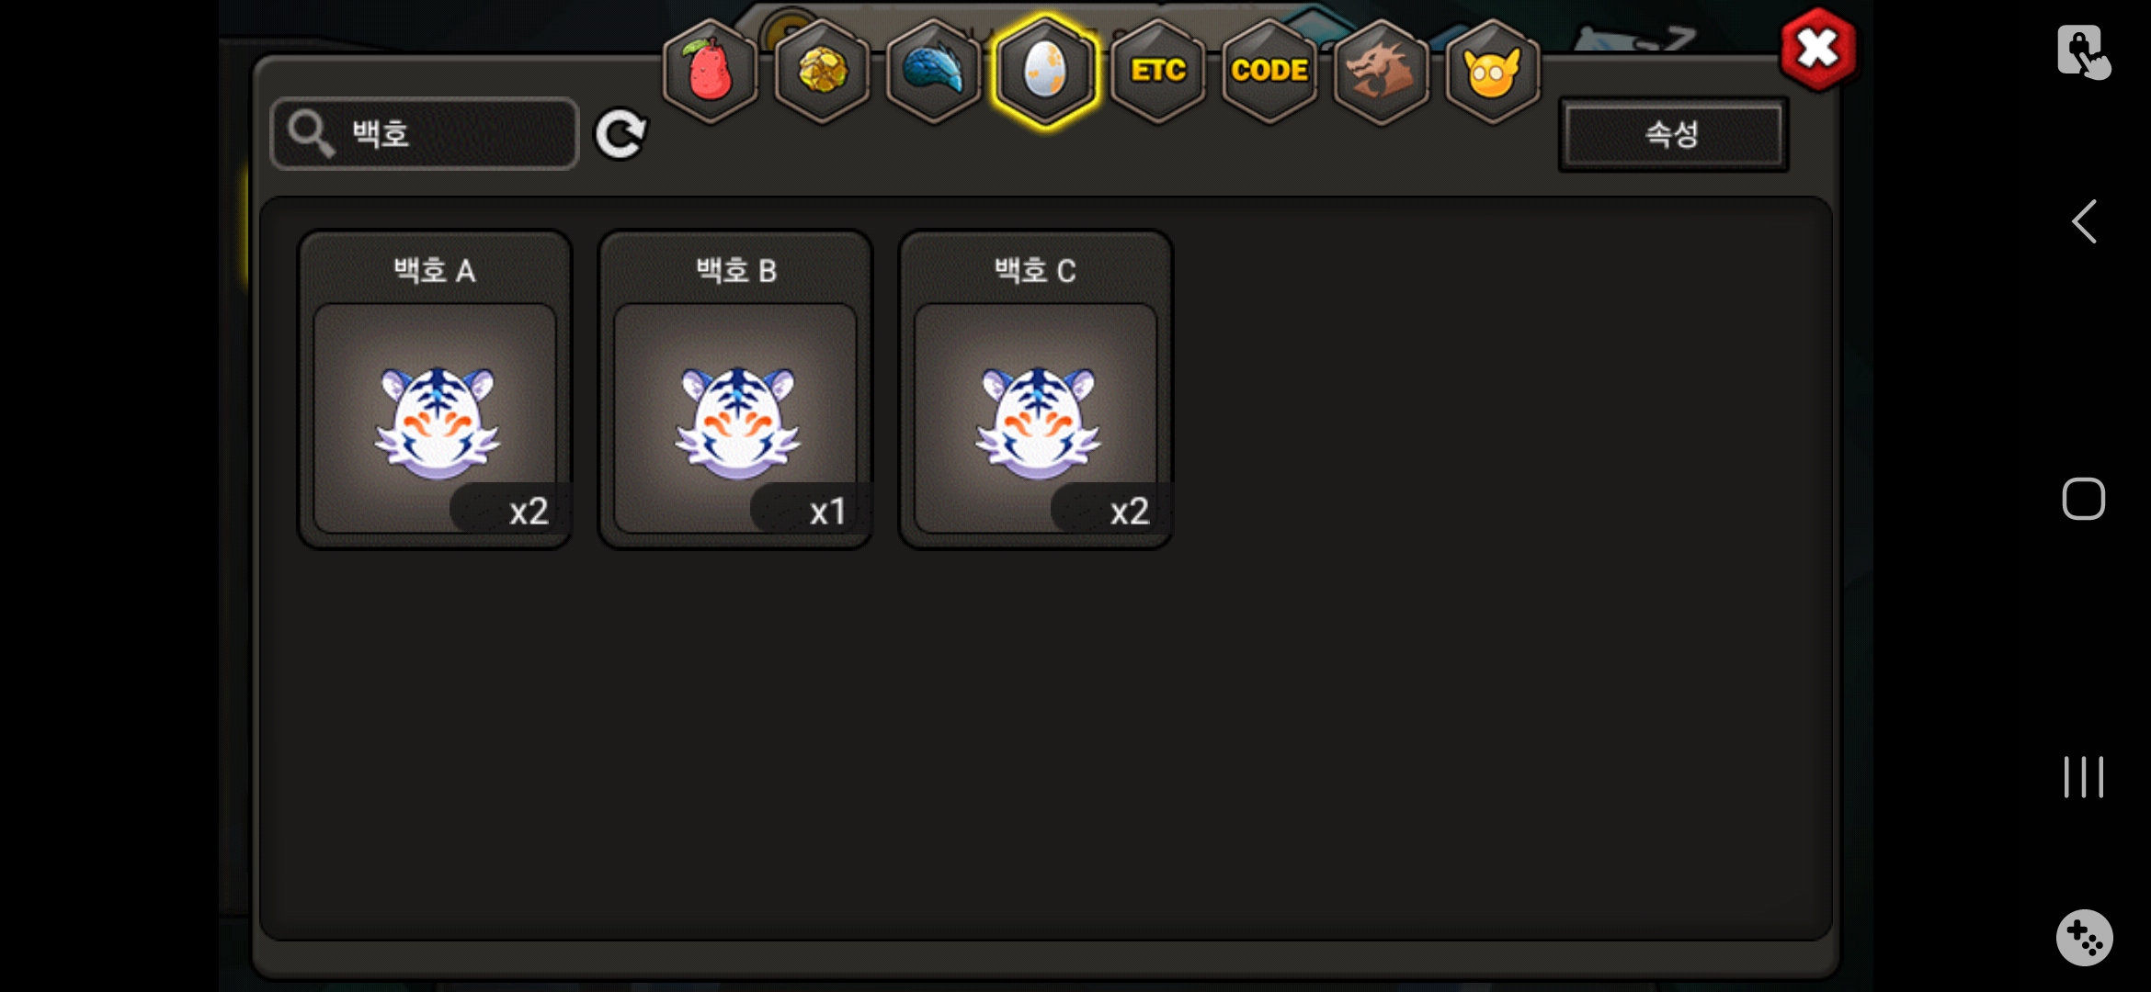The image size is (2151, 992).
Task: Open Android recent apps button
Action: (x=2084, y=777)
